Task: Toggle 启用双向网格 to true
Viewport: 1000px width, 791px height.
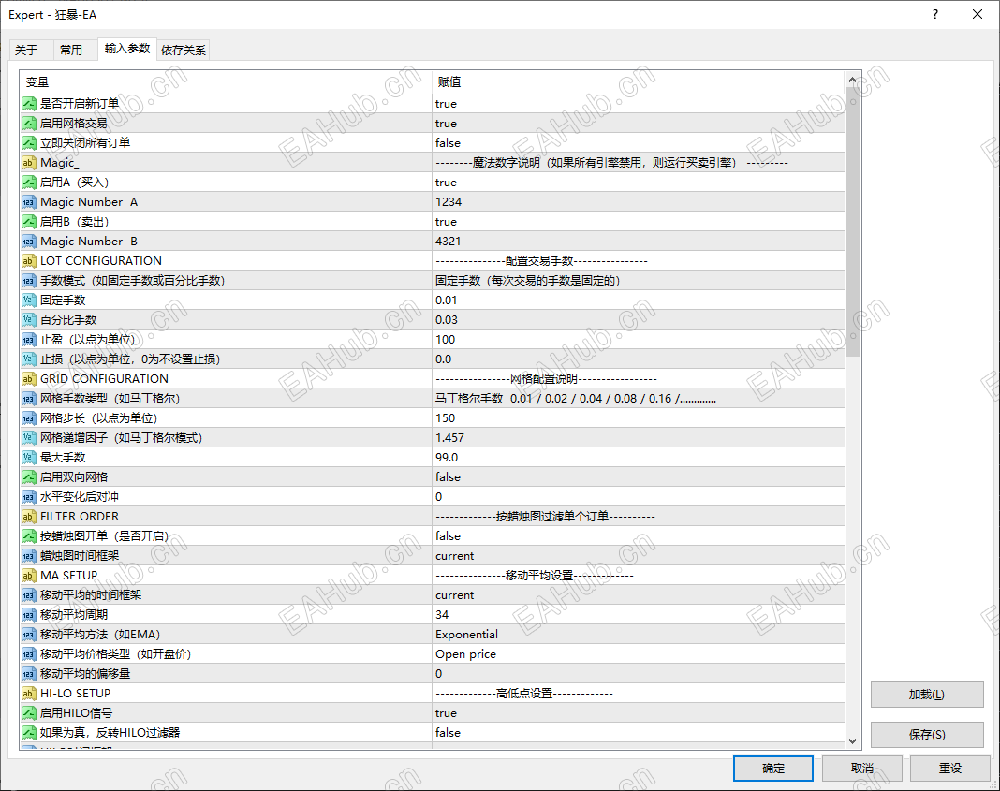Action: [x=562, y=476]
